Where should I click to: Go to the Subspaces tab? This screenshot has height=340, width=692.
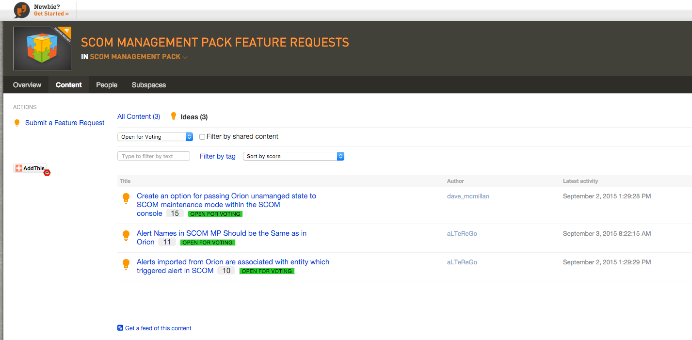point(149,85)
